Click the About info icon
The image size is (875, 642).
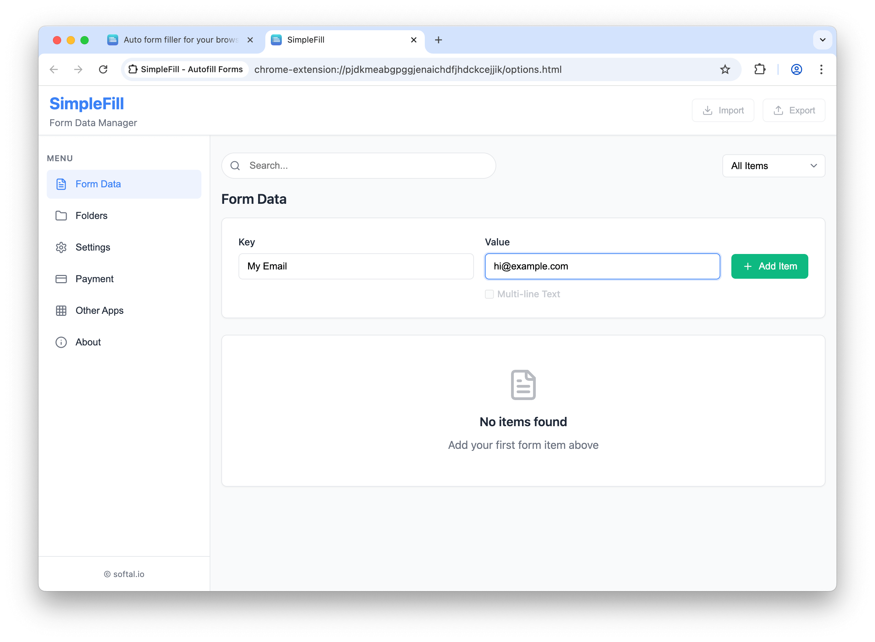coord(61,342)
